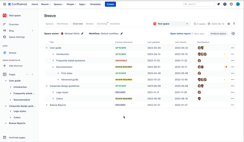Open Confluence settings gear in top bar
The width and height of the screenshot is (244, 142).
tap(231, 4)
